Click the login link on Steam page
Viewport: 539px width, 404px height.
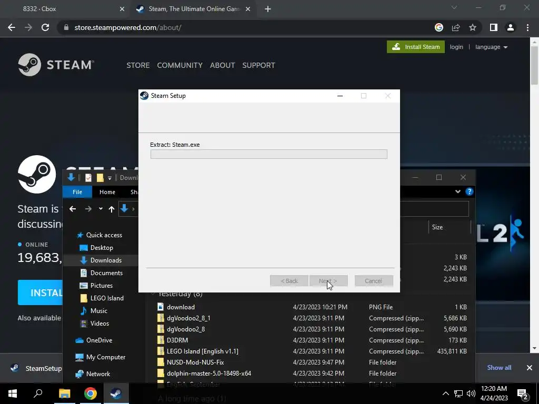[x=456, y=47]
